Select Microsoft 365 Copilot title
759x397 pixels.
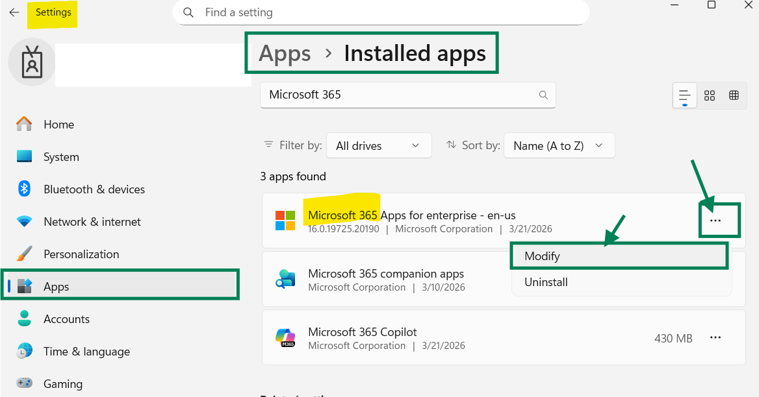point(362,331)
